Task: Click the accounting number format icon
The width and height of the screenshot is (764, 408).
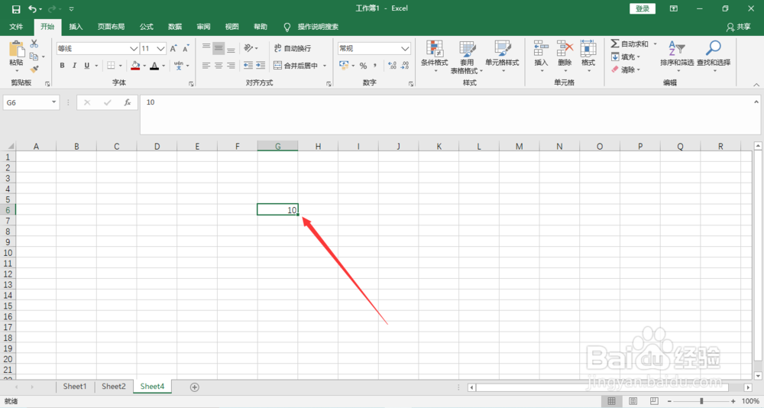Action: tap(344, 65)
